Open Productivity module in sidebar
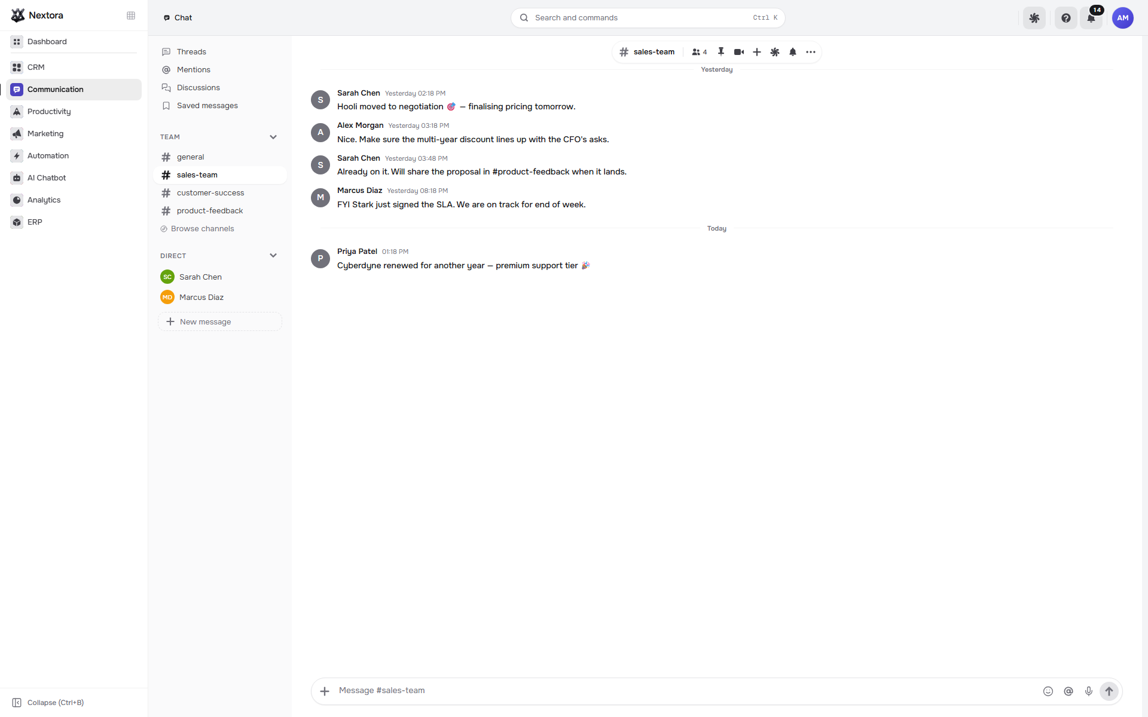Viewport: 1148px width, 717px height. [x=74, y=112]
